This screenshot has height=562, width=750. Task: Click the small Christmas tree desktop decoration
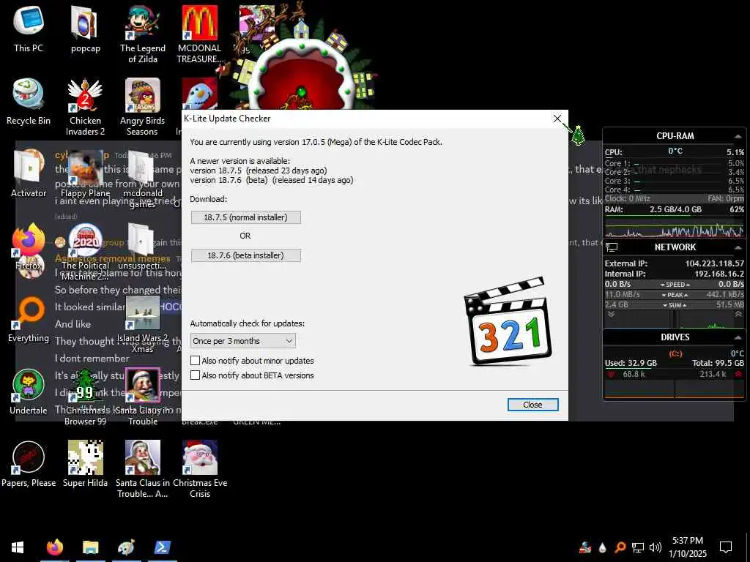point(579,135)
